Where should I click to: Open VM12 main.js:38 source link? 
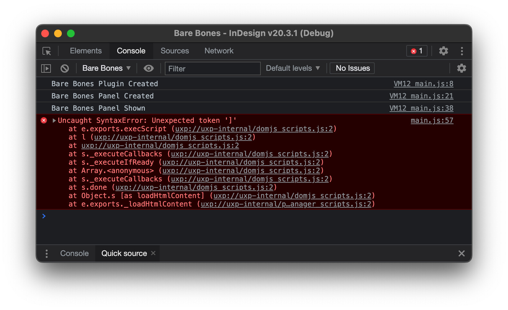(x=421, y=108)
